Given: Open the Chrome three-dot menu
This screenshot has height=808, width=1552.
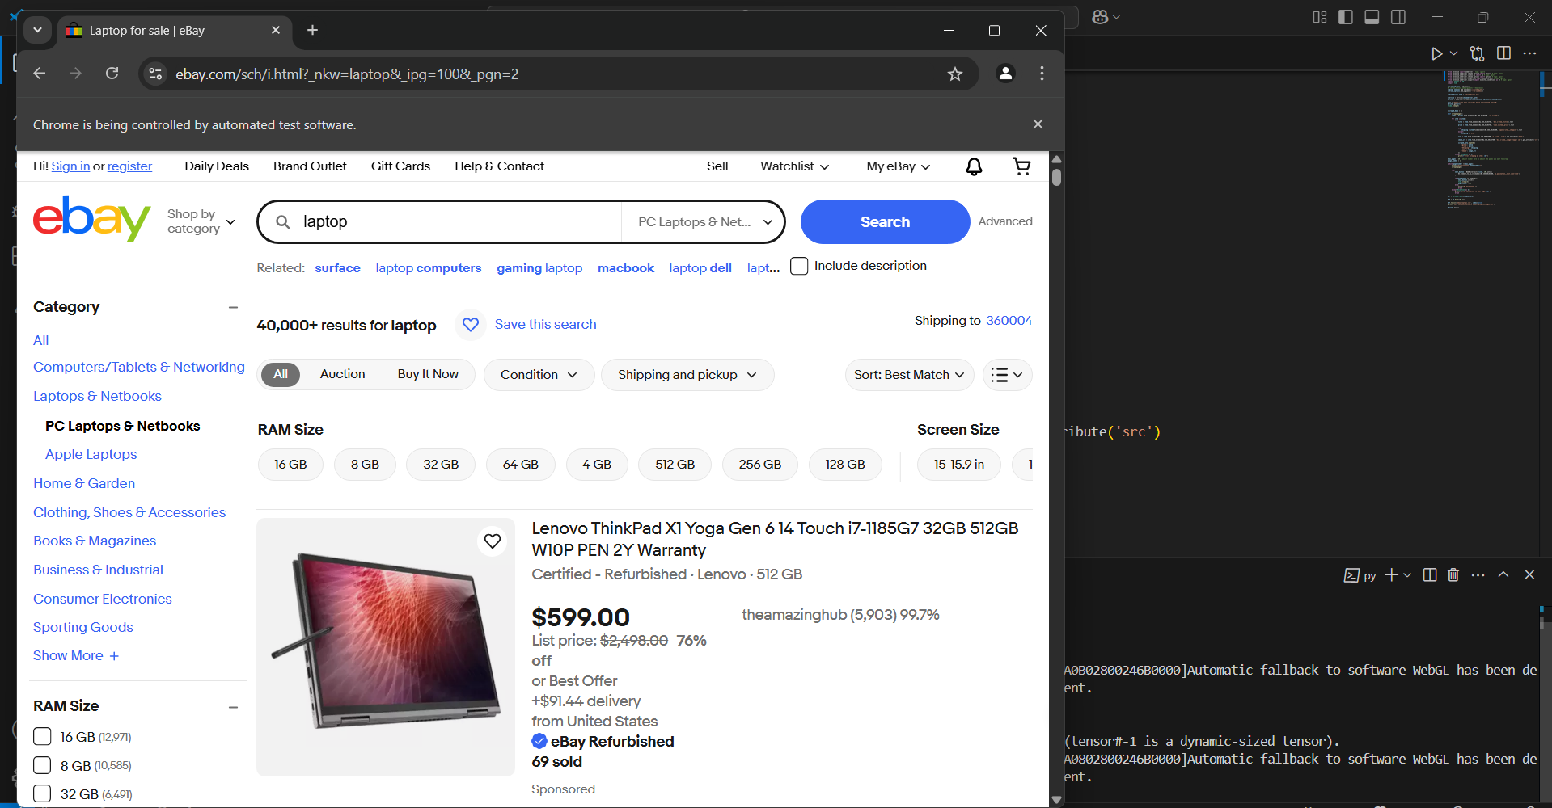Looking at the screenshot, I should (1042, 74).
